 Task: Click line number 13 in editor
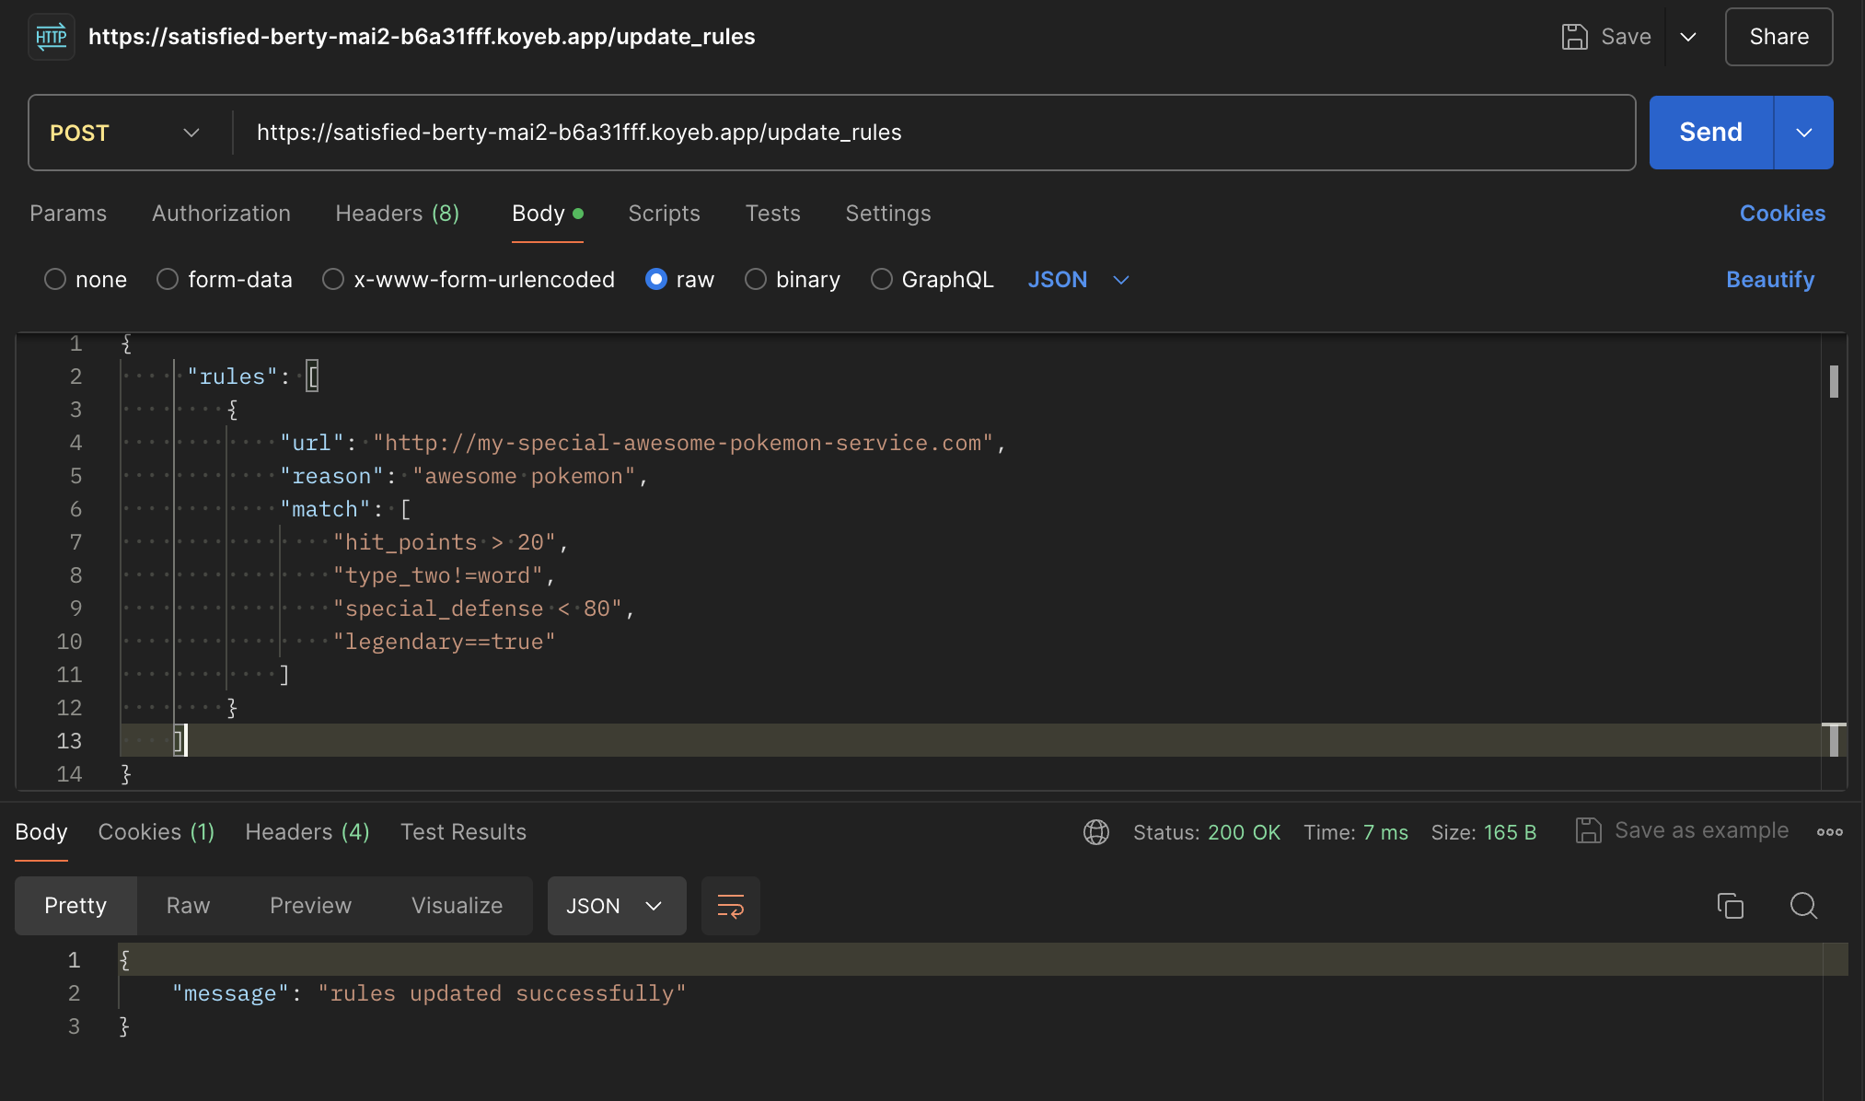(x=69, y=741)
